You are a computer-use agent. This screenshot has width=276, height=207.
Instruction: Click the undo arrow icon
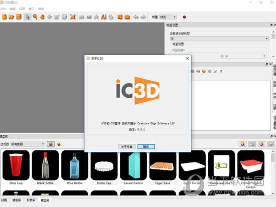(135, 17)
